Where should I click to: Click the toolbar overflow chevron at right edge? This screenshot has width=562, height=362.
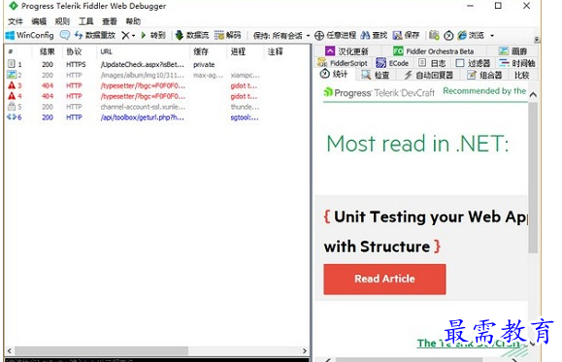(537, 39)
